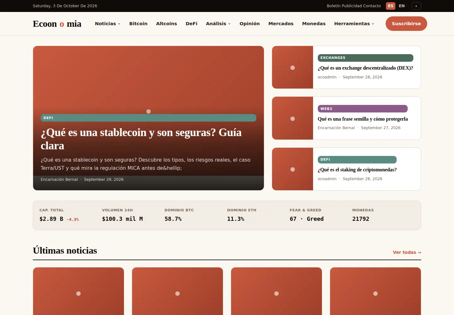Toggle the dark mode button in top bar
454x315 pixels.
click(416, 6)
